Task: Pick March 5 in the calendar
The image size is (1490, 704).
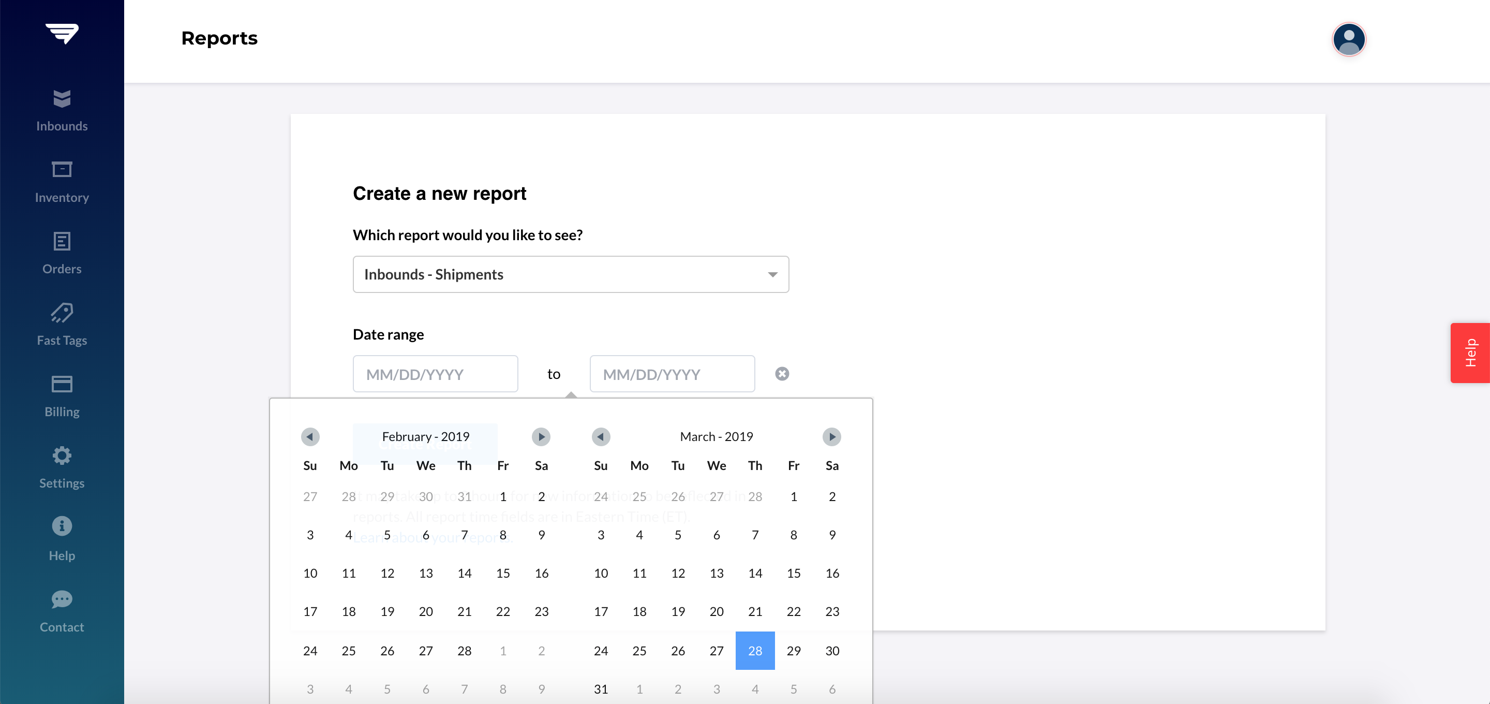Action: point(678,535)
